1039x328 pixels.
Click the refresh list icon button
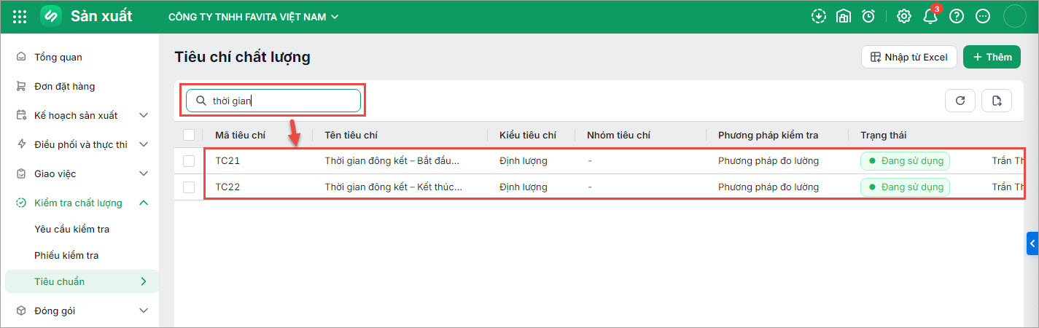960,101
